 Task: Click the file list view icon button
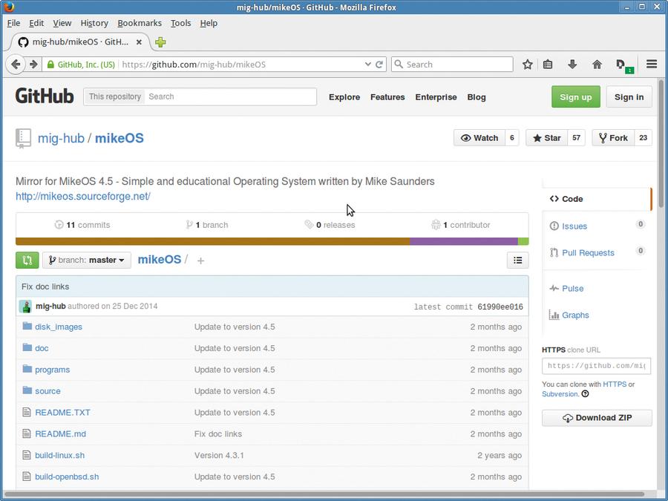(x=517, y=261)
